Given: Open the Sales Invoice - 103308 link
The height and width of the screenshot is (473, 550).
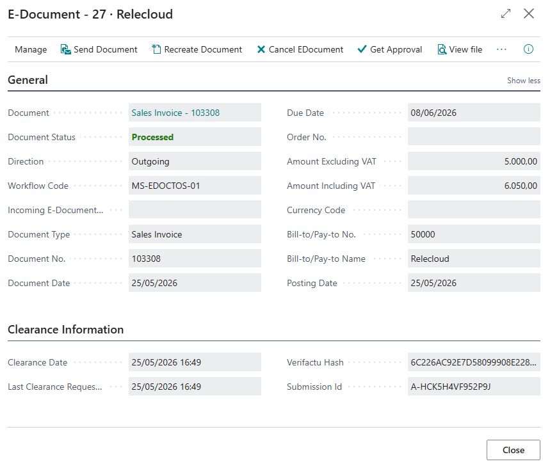Looking at the screenshot, I should coord(175,113).
